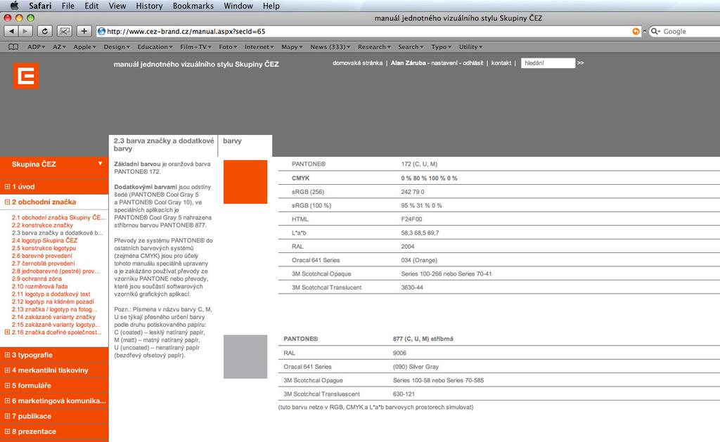720x442 pixels.
Task: Collapse the 2 obchodní značka section
Action: (7, 202)
